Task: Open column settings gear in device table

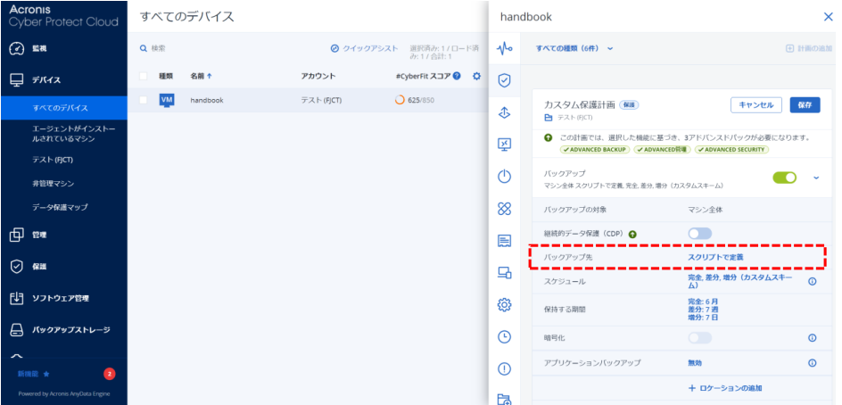Action: click(476, 76)
